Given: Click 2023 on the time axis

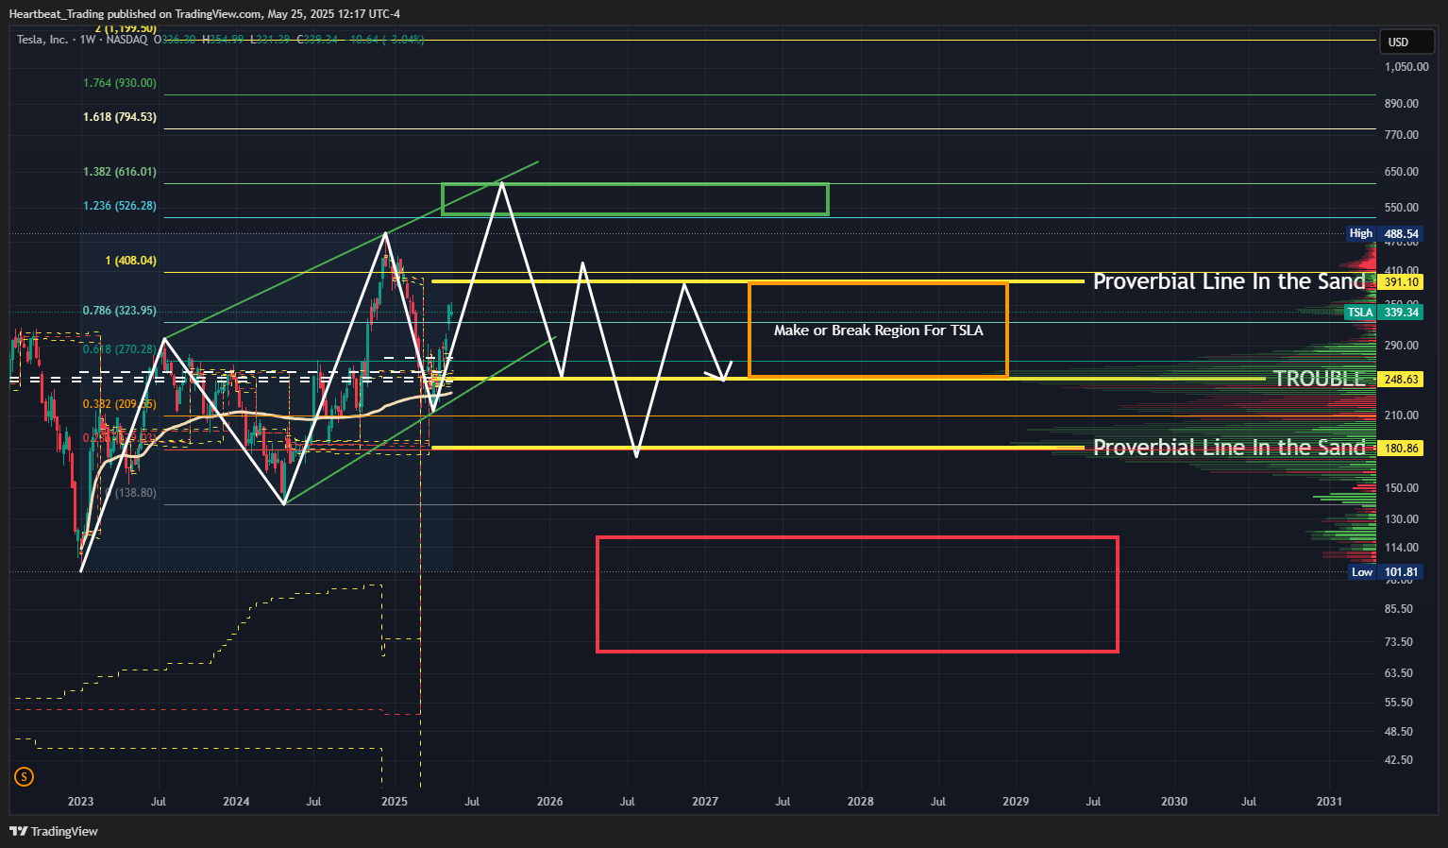Looking at the screenshot, I should pos(81,802).
